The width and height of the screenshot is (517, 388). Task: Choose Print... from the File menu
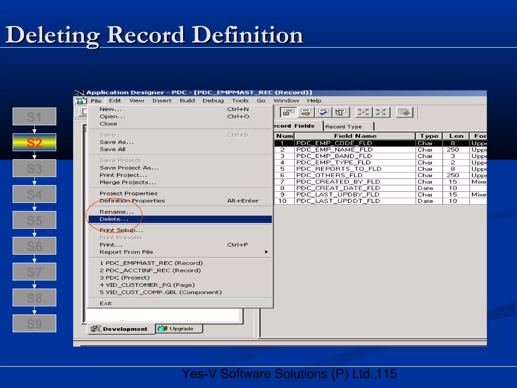180,245
